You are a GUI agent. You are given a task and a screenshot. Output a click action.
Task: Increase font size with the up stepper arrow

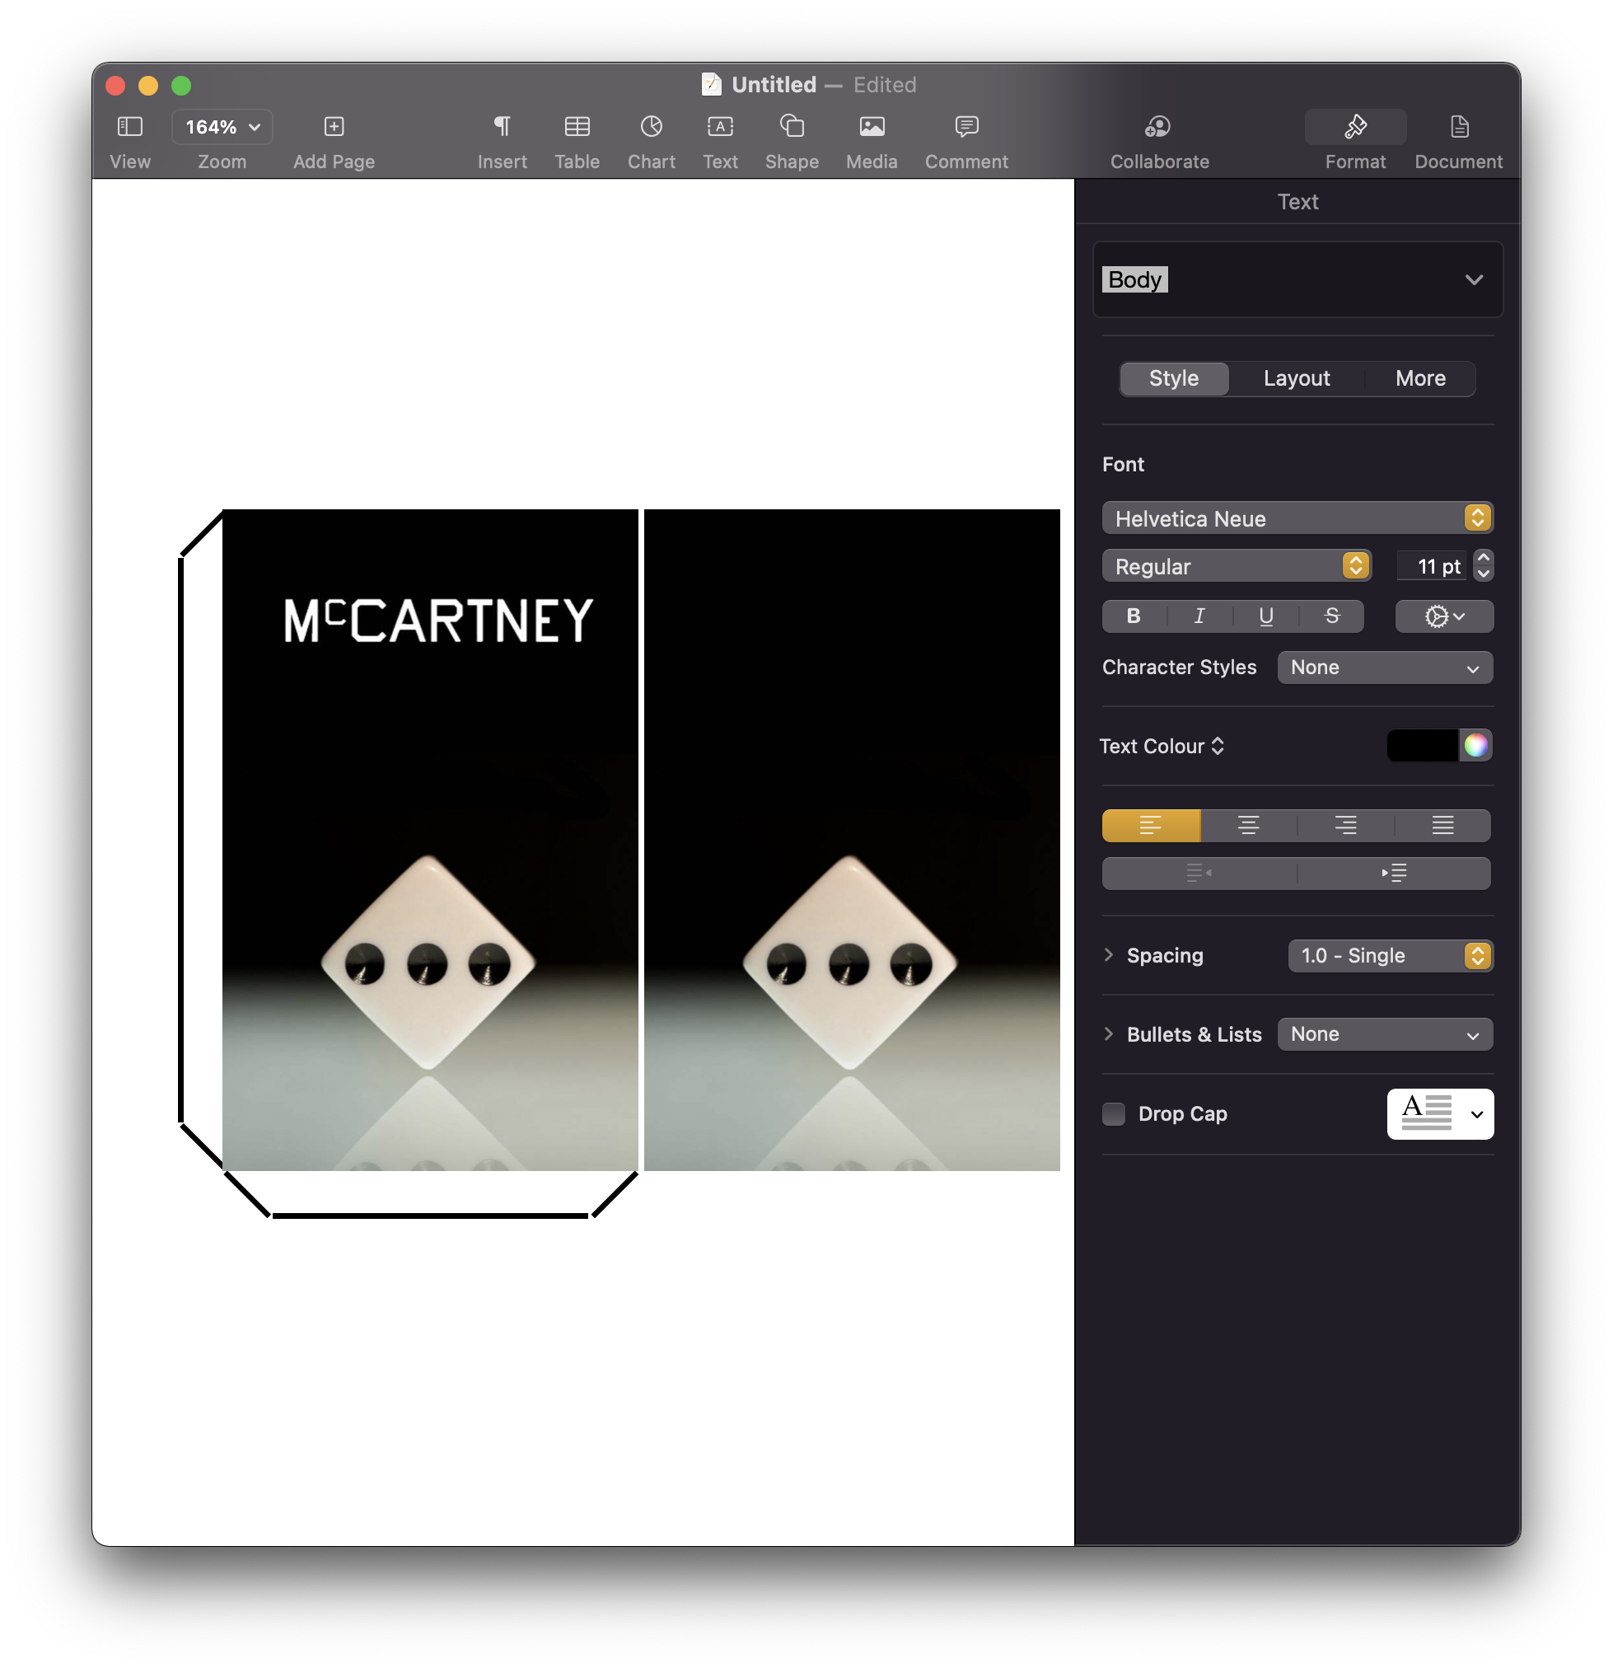click(x=1483, y=557)
